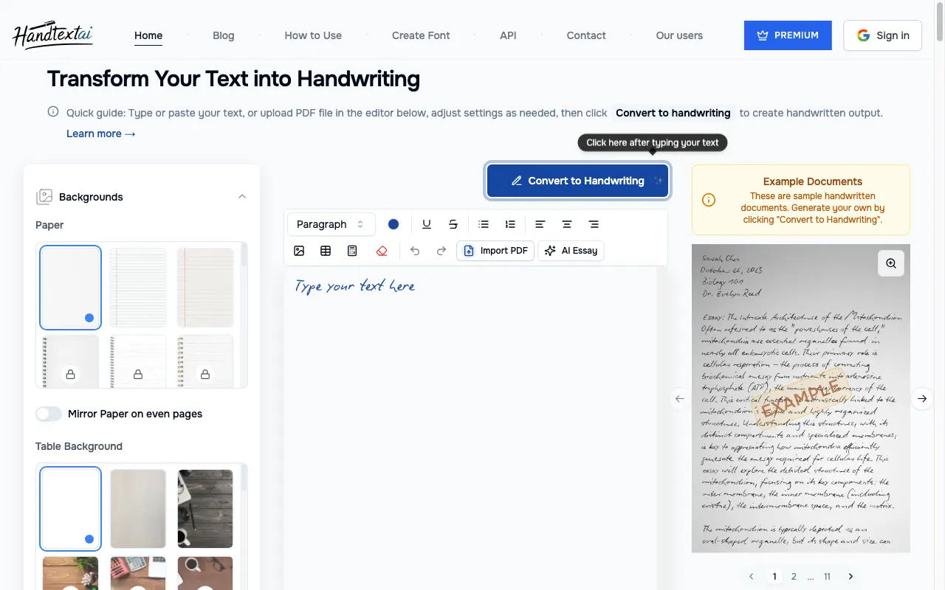Click the red eraser clear-formatting icon
The image size is (945, 590).
pos(382,251)
